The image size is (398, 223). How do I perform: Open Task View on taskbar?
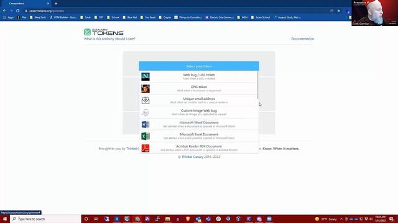coord(96,219)
